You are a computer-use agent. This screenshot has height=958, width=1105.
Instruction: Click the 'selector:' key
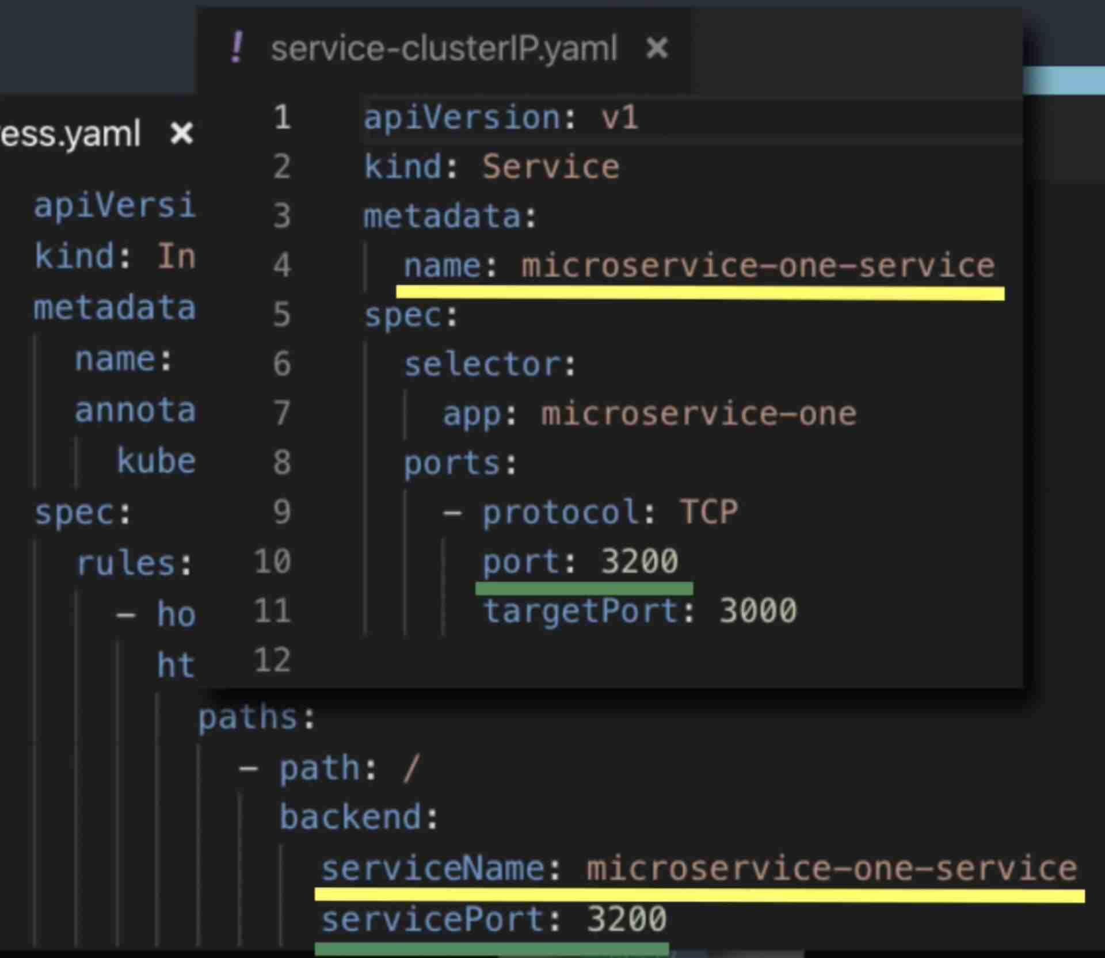tap(490, 365)
